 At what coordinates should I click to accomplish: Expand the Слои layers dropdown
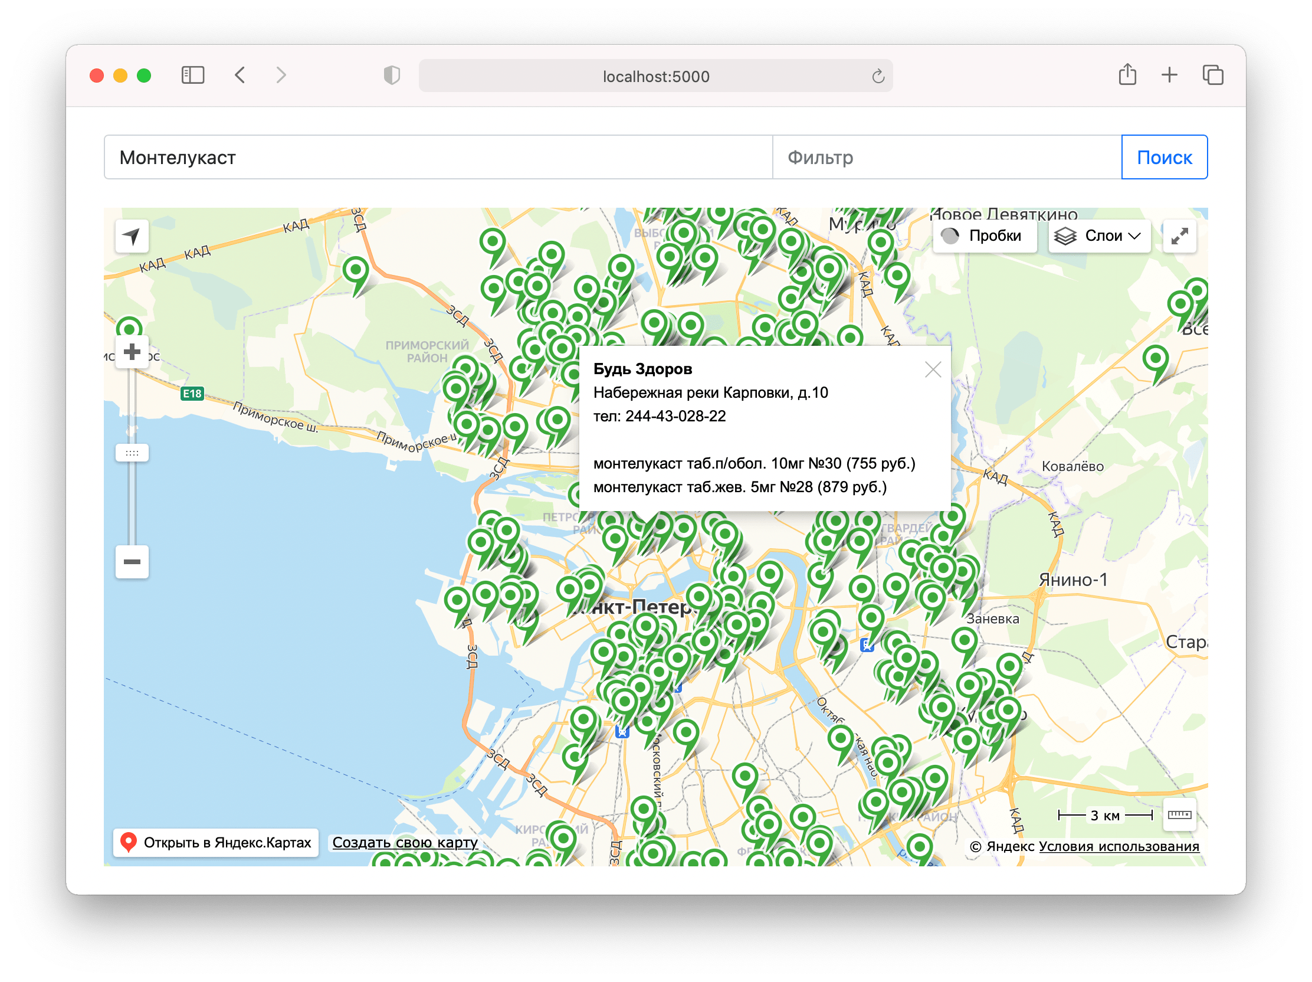tap(1098, 236)
